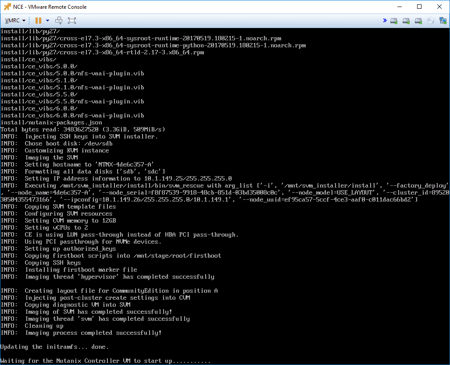This screenshot has height=365, width=450.
Task: Enter full screen mode via toolbar icon
Action: point(71,20)
